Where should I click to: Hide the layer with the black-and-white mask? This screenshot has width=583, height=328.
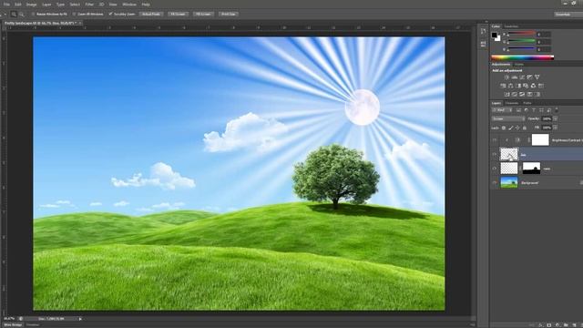click(495, 169)
